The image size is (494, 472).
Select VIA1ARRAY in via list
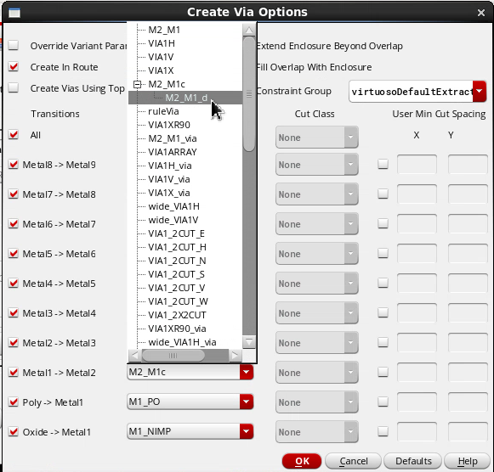[173, 152]
